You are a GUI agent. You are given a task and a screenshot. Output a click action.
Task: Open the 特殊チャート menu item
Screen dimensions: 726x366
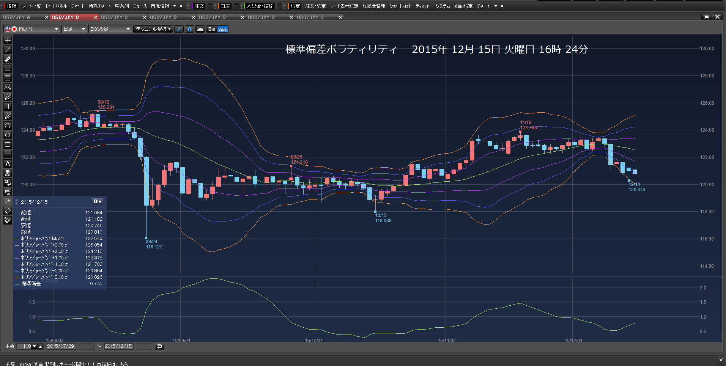coord(100,6)
